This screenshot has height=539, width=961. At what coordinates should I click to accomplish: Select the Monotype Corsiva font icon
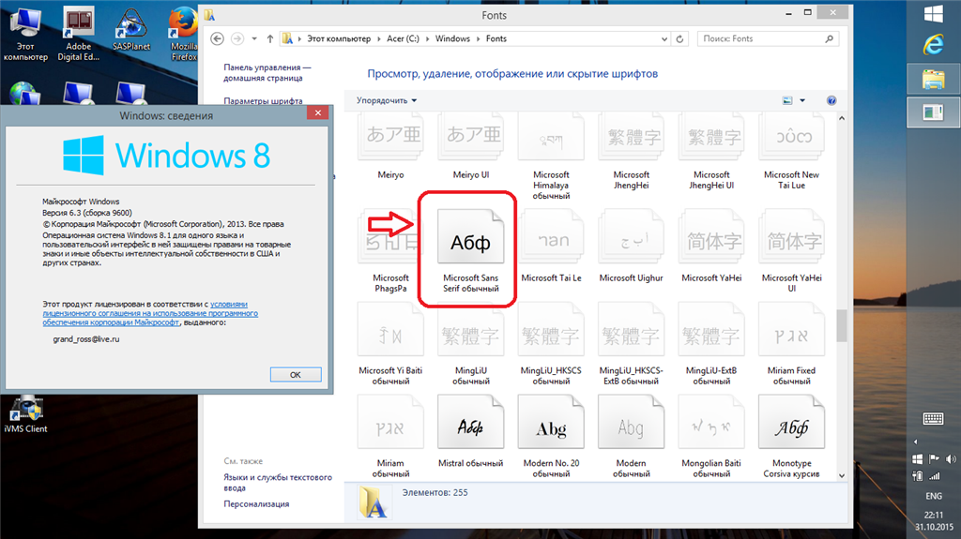pos(791,422)
